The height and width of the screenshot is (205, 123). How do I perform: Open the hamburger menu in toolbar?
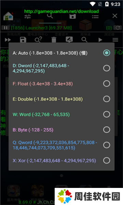[x=115, y=40]
